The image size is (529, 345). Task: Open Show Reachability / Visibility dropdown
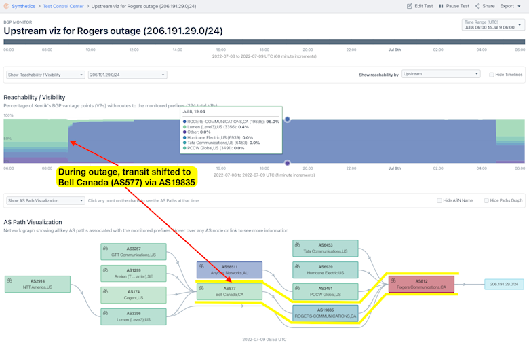tap(45, 75)
